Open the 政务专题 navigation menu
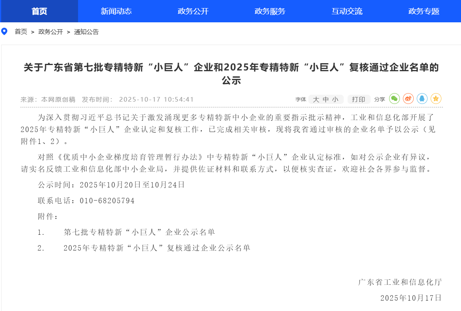Viewport: 461px width, 311px height. (x=424, y=11)
